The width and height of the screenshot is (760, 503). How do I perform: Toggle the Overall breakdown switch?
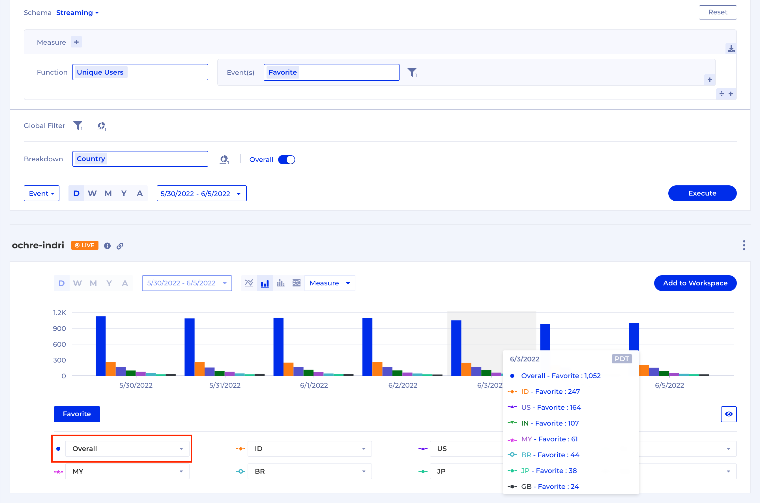coord(286,159)
